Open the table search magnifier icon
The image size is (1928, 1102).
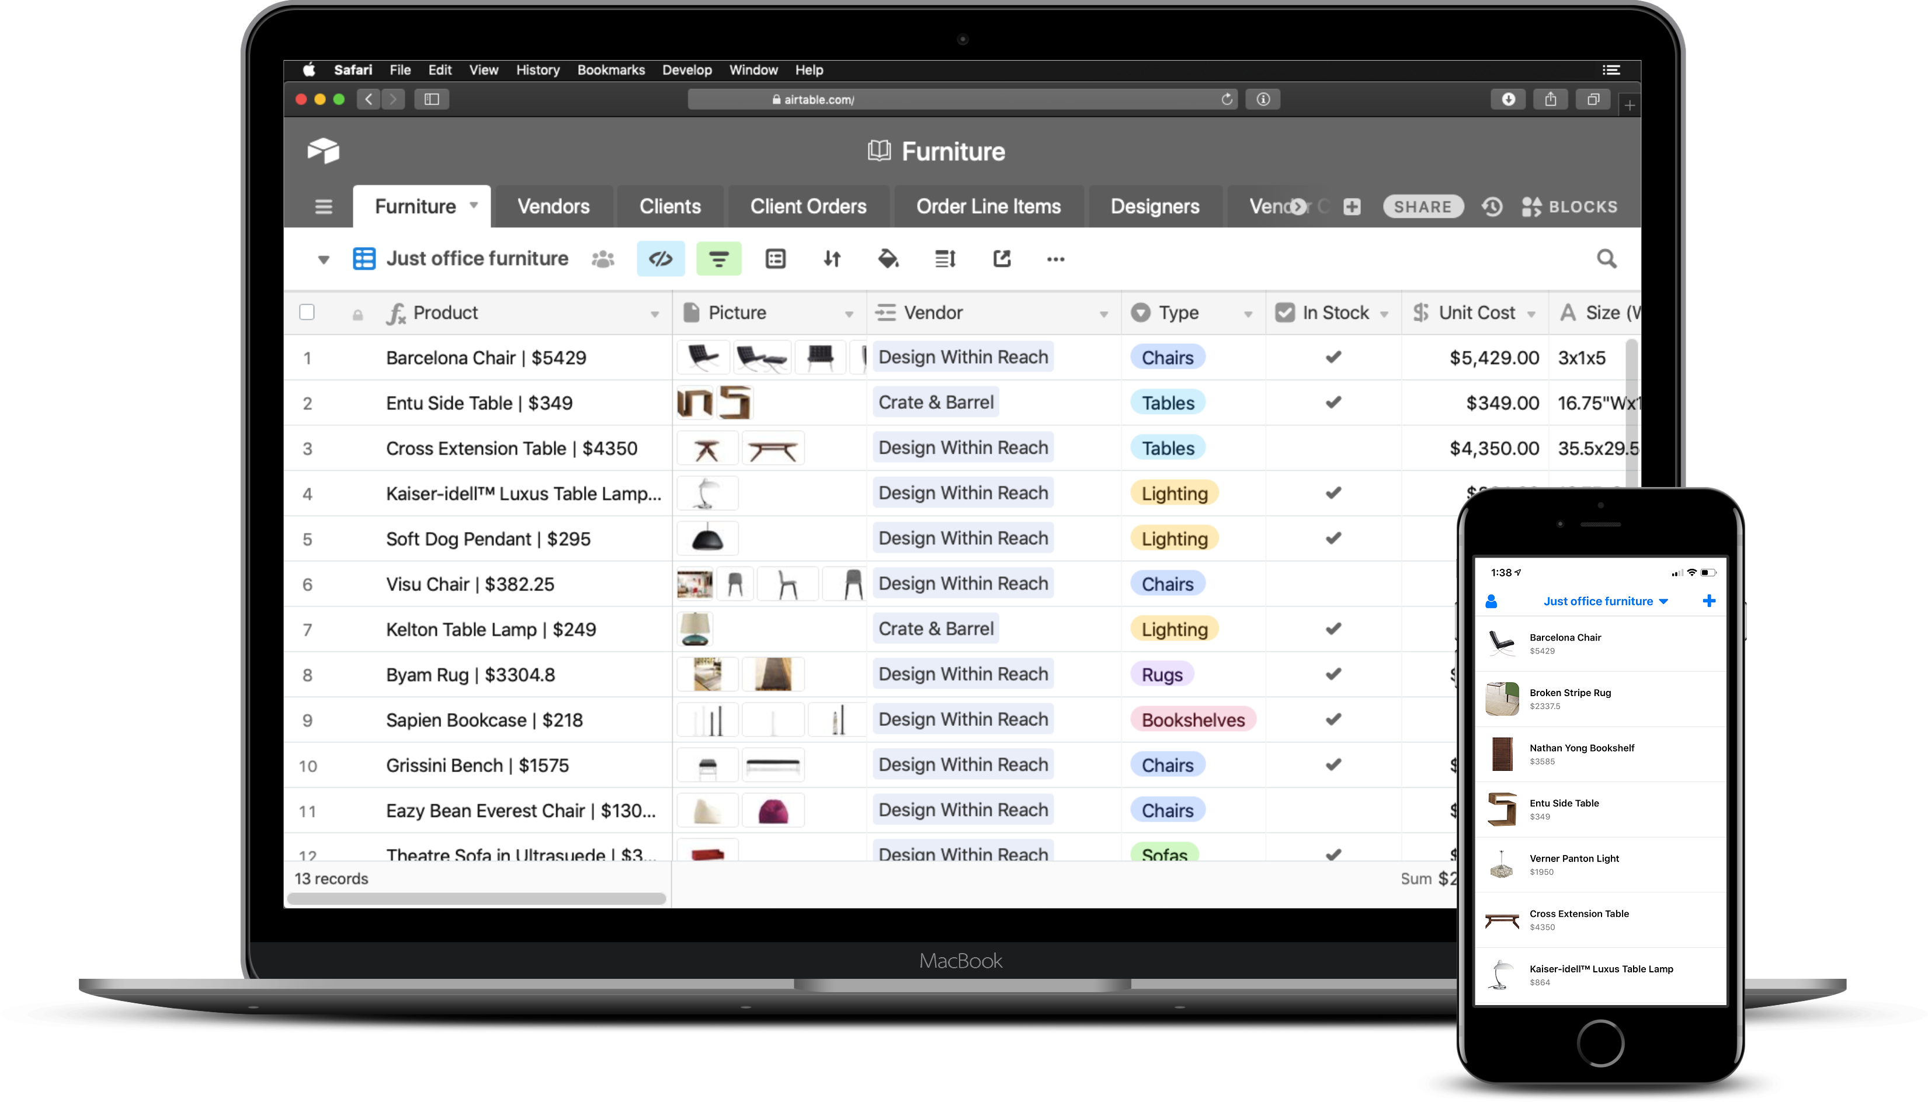[x=1606, y=259]
